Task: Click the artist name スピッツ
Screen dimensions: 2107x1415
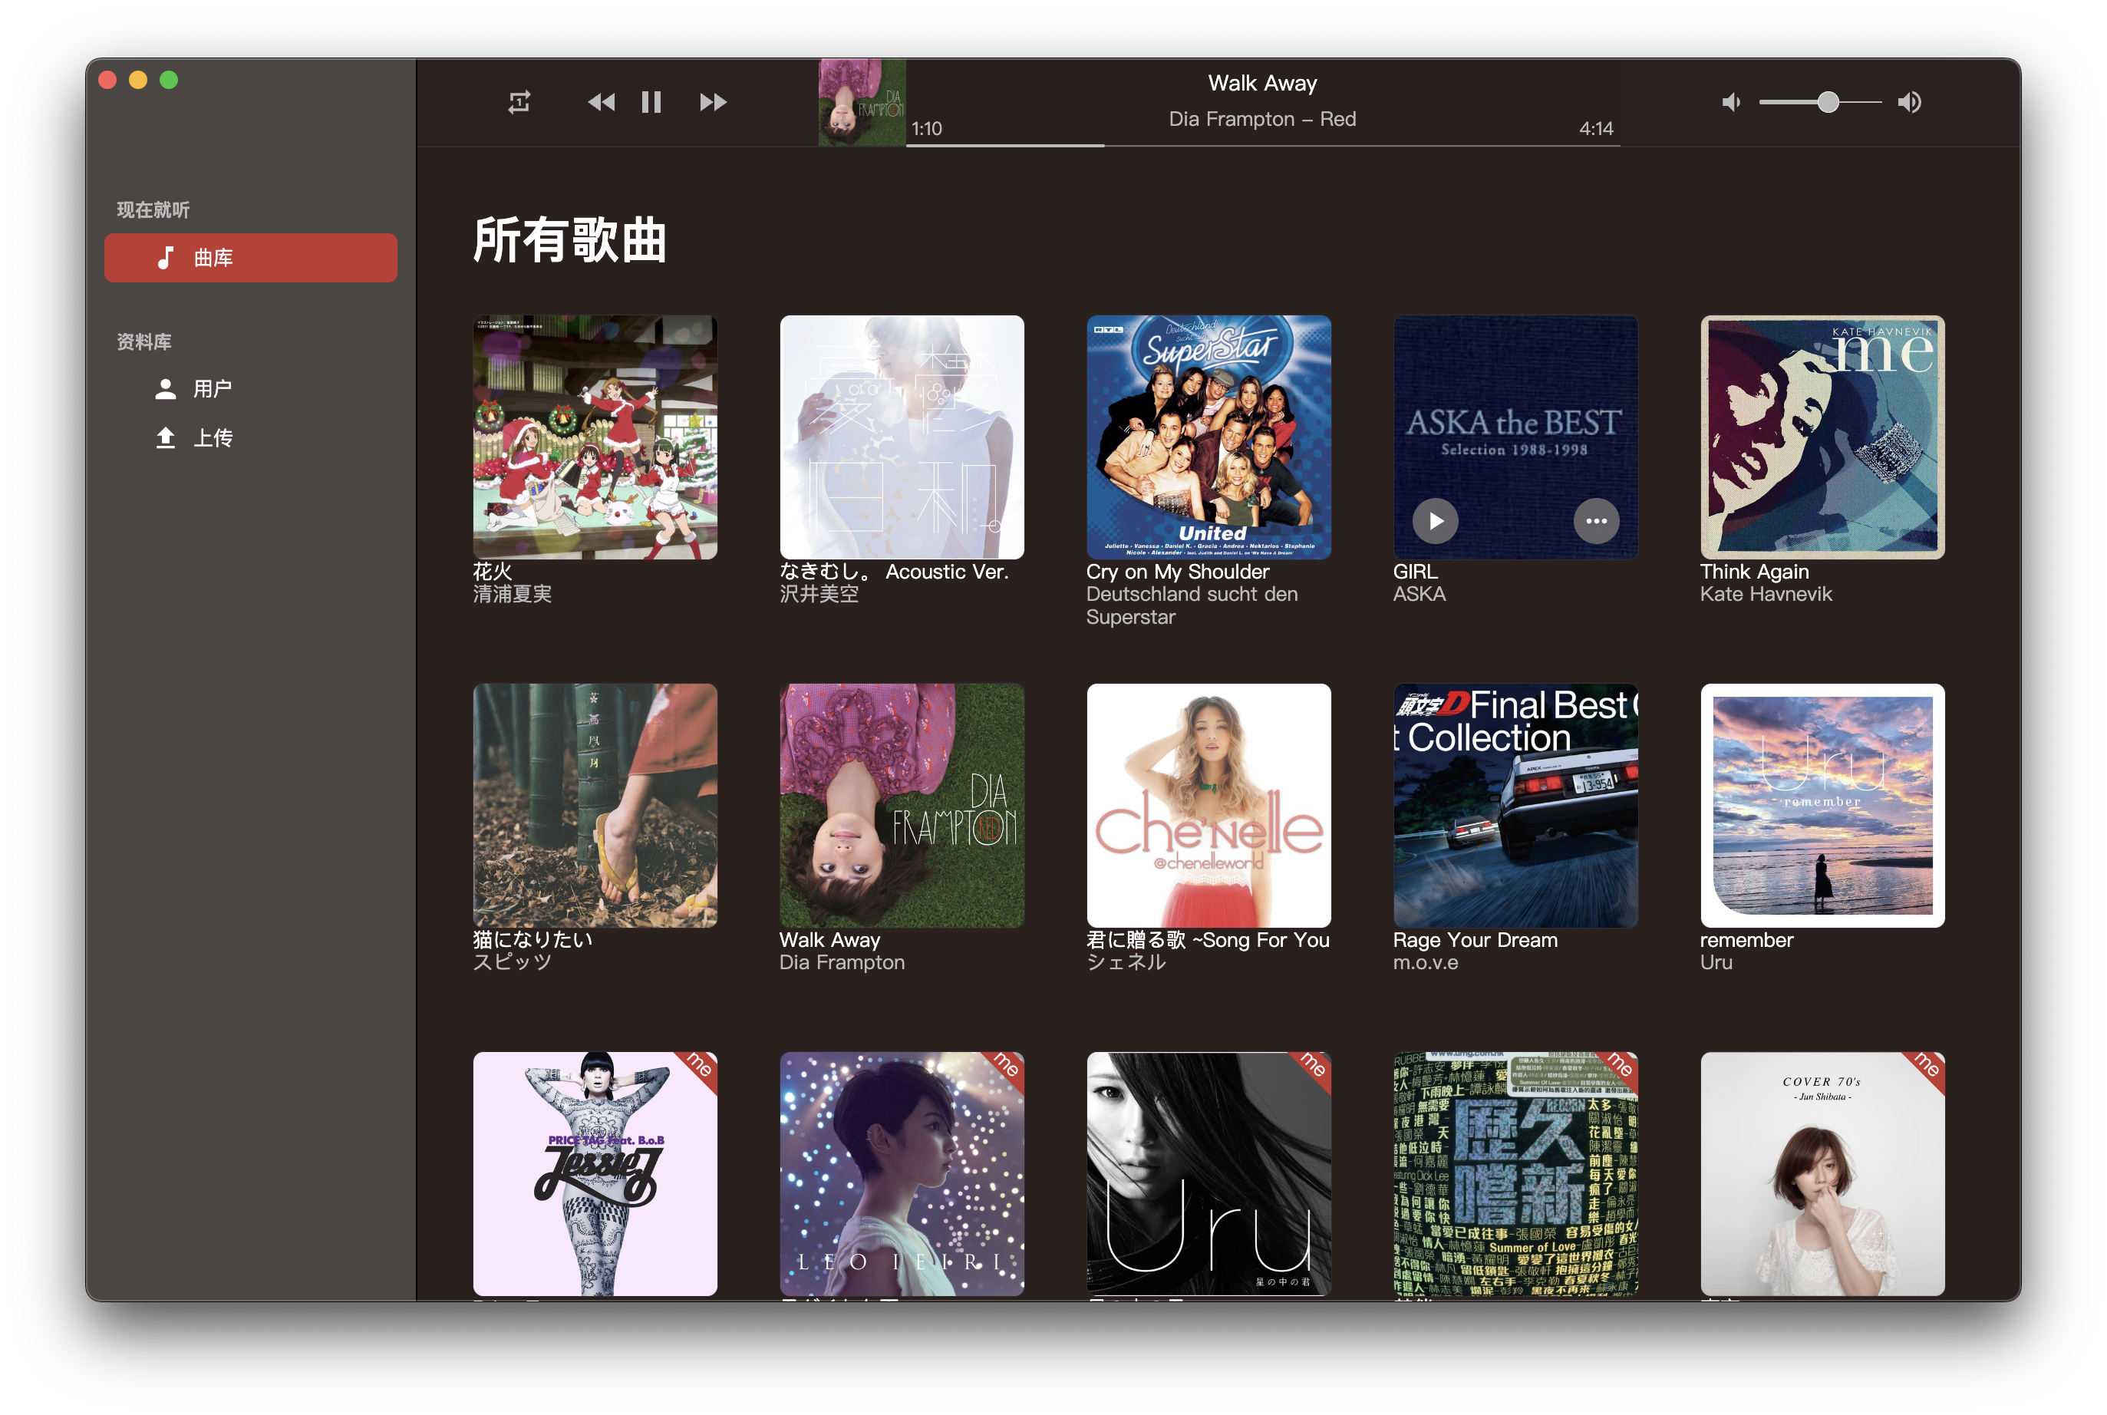Action: pyautogui.click(x=513, y=962)
